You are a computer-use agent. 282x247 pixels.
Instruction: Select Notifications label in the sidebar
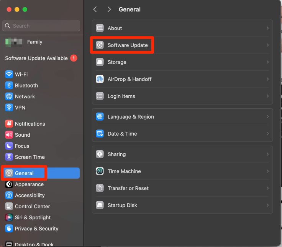[x=30, y=124]
